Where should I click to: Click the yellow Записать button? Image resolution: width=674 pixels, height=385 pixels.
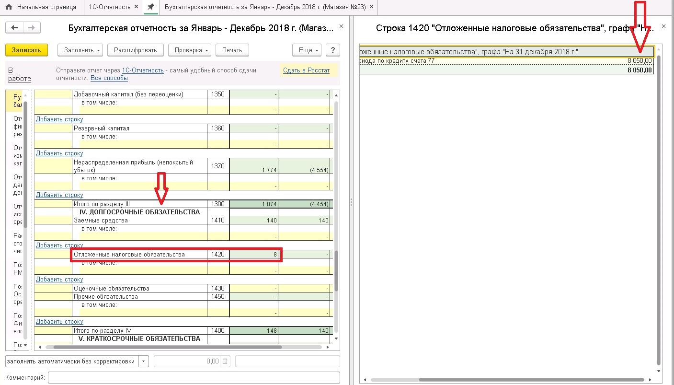tap(26, 50)
